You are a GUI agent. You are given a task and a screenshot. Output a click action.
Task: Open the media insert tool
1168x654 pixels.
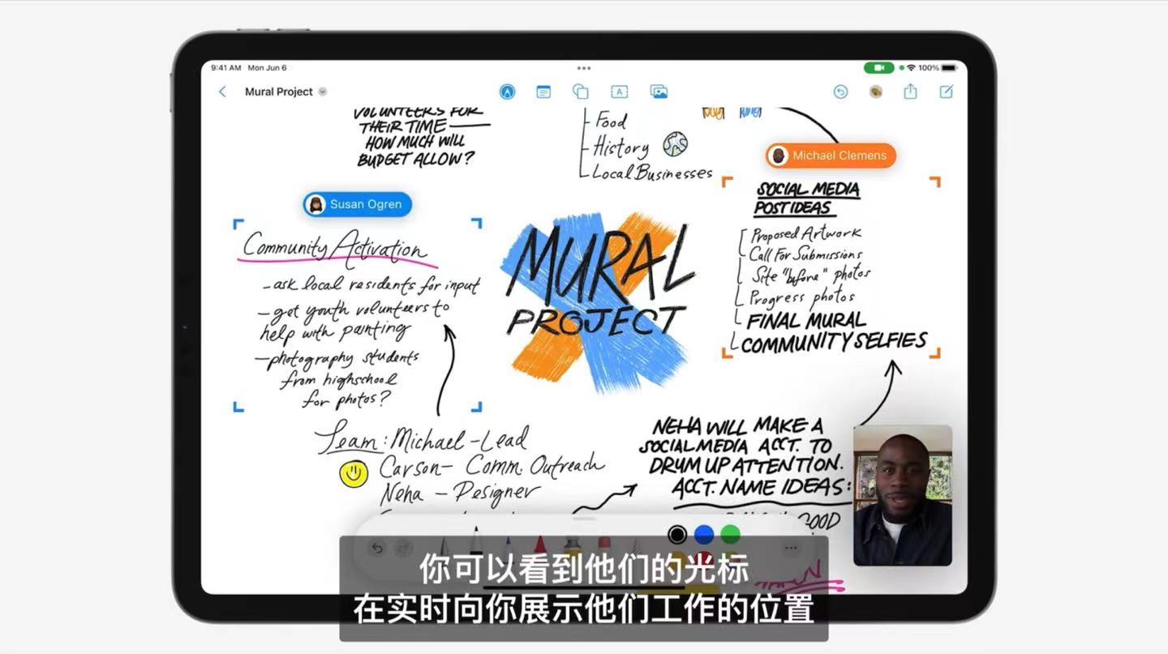[x=659, y=92]
